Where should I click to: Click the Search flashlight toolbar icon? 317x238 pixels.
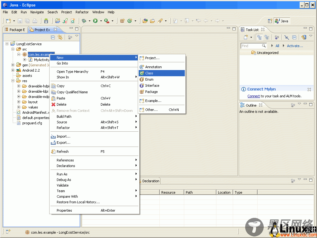pos(160,21)
